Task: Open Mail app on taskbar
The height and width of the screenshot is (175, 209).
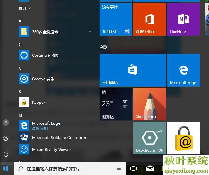Action: point(150,168)
